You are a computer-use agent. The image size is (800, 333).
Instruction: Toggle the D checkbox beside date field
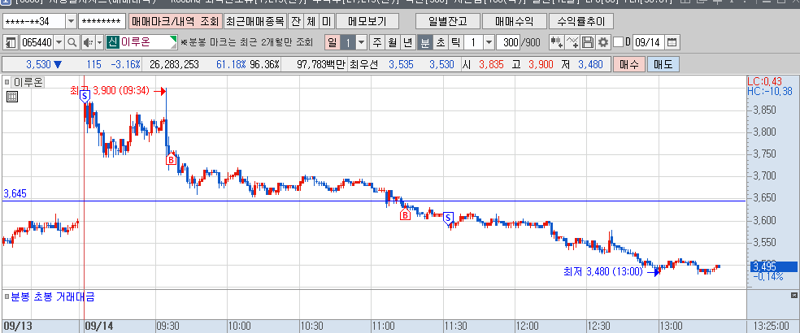coord(618,42)
